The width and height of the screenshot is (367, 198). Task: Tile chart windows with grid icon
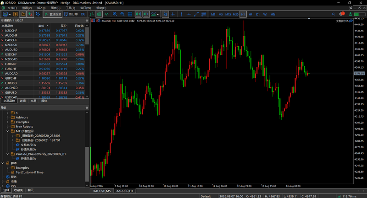point(130,14)
